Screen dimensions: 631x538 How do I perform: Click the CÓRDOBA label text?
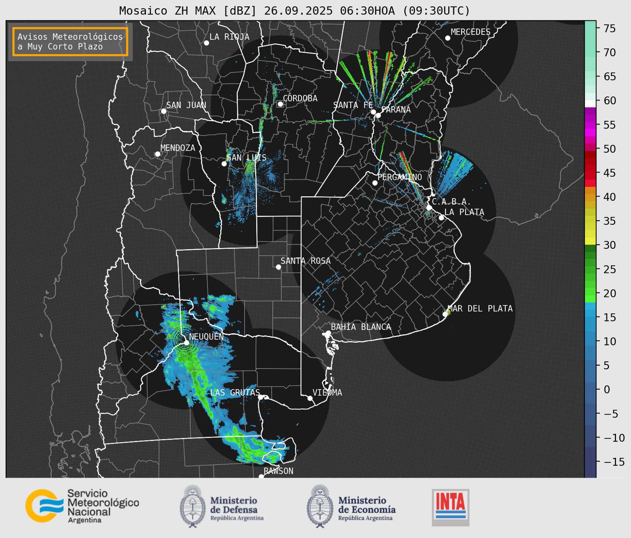(300, 98)
